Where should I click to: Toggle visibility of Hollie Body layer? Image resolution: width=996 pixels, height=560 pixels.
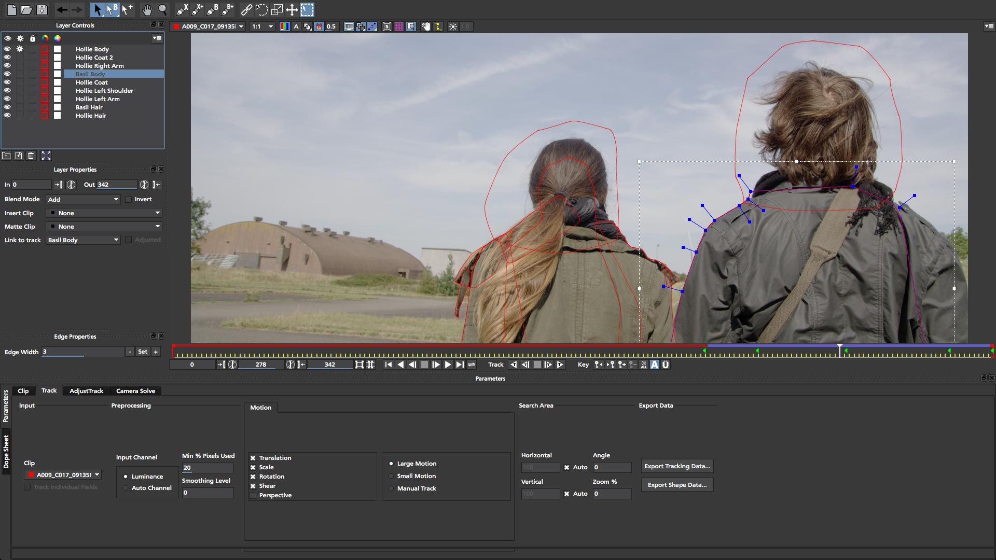click(7, 49)
